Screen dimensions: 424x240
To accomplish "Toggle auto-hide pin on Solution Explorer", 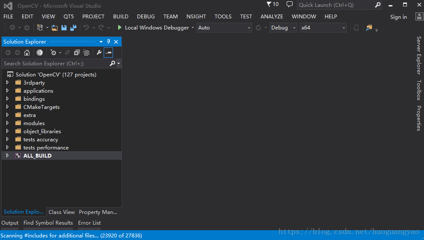I will 108,42.
